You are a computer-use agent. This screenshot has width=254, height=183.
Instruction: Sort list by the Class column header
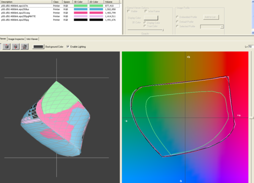point(57,2)
